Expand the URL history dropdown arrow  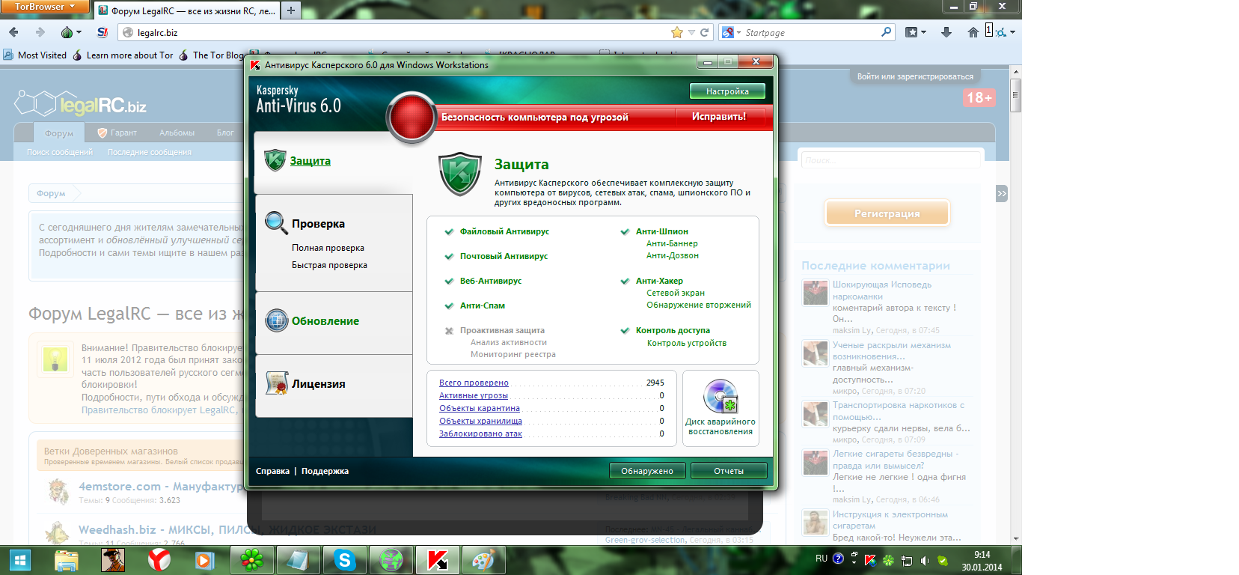coord(691,32)
